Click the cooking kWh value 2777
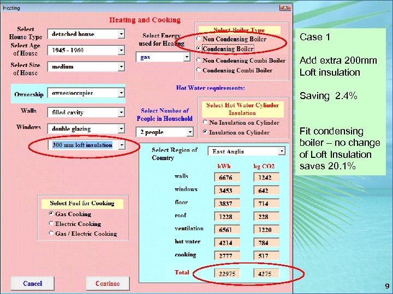Viewport: 393px width, 294px height. [227, 255]
